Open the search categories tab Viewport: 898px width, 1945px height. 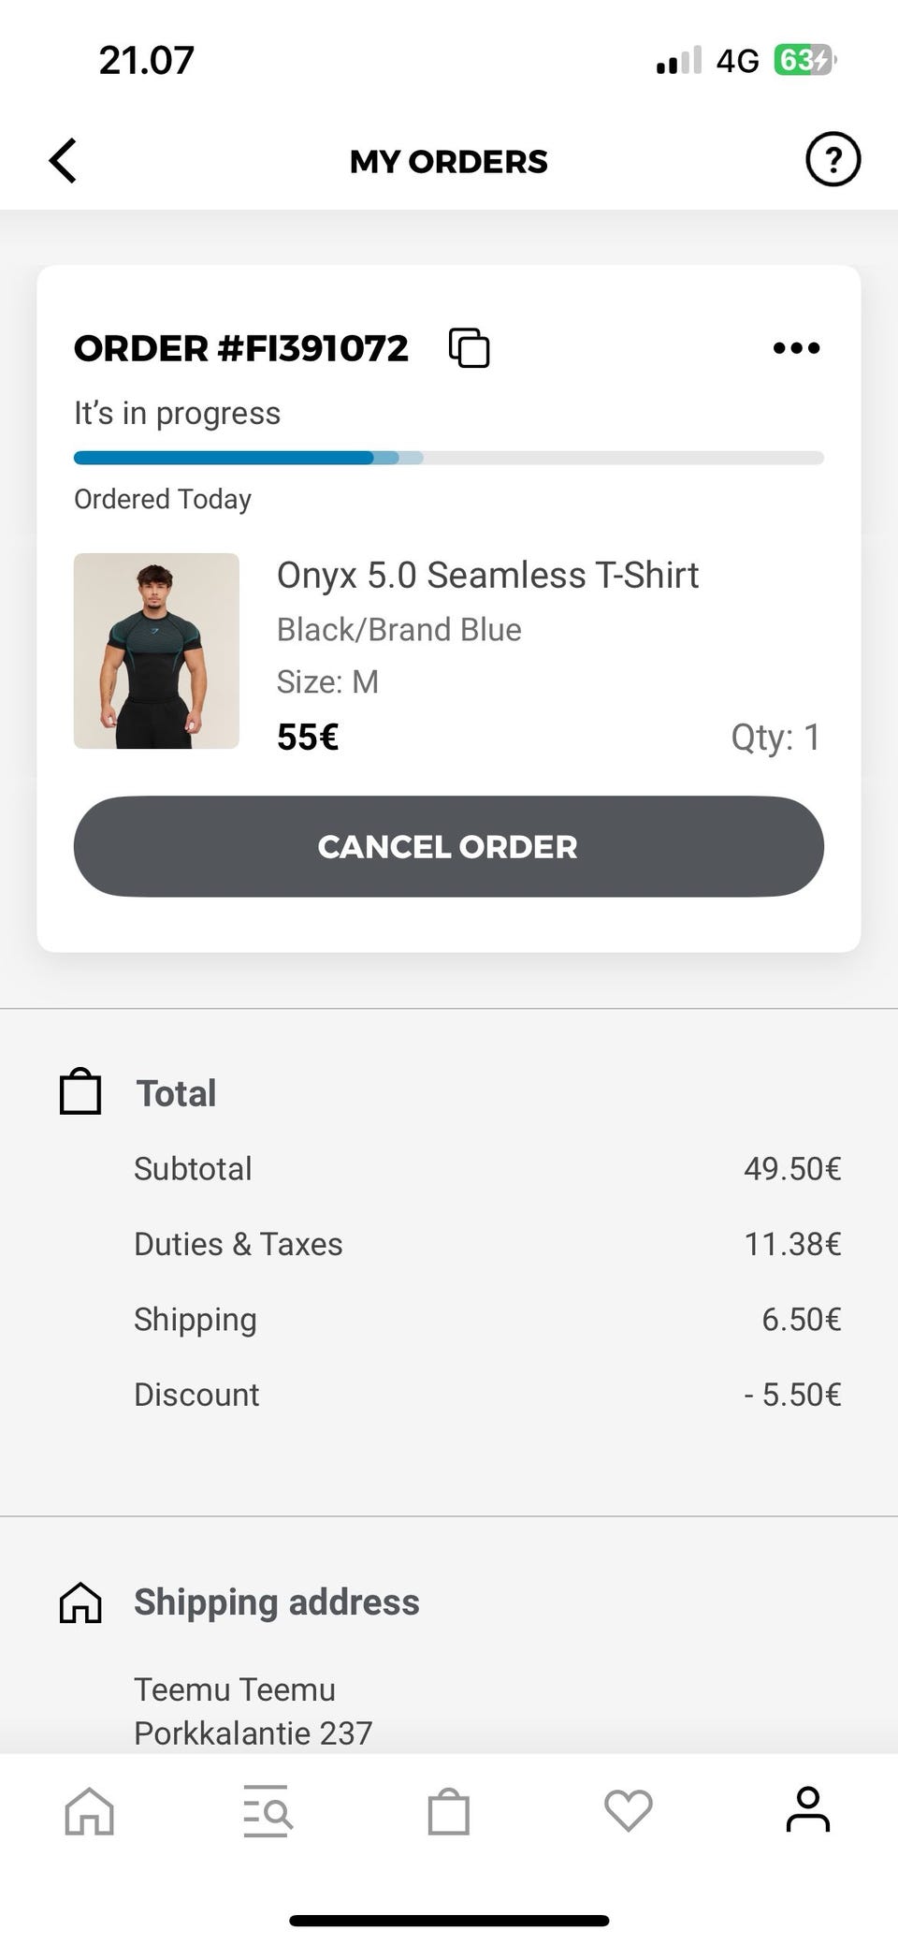[x=268, y=1810]
